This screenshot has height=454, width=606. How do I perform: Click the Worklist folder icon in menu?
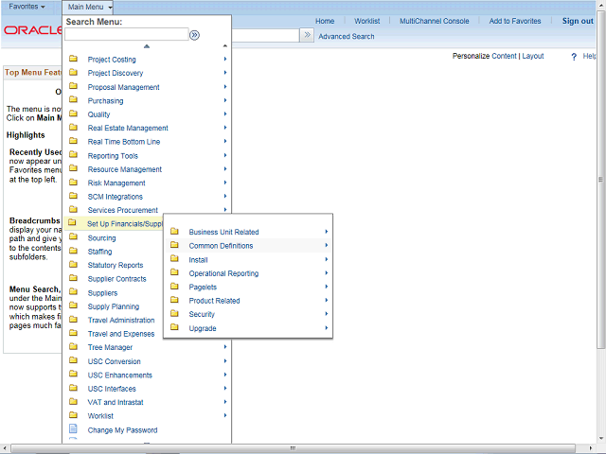tap(73, 415)
